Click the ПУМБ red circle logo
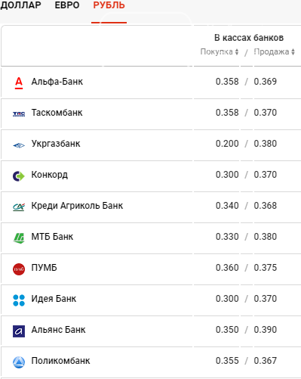This screenshot has height=379, width=301. point(19,269)
